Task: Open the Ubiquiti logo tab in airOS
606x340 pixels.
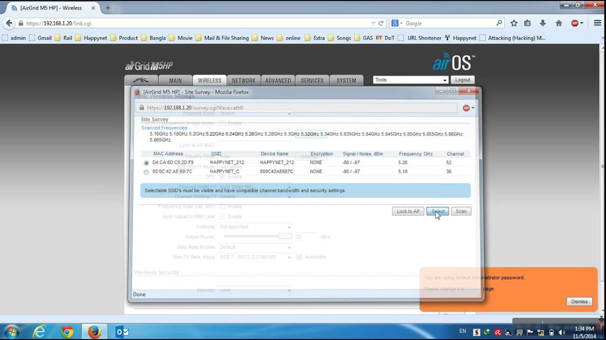Action: pos(141,81)
